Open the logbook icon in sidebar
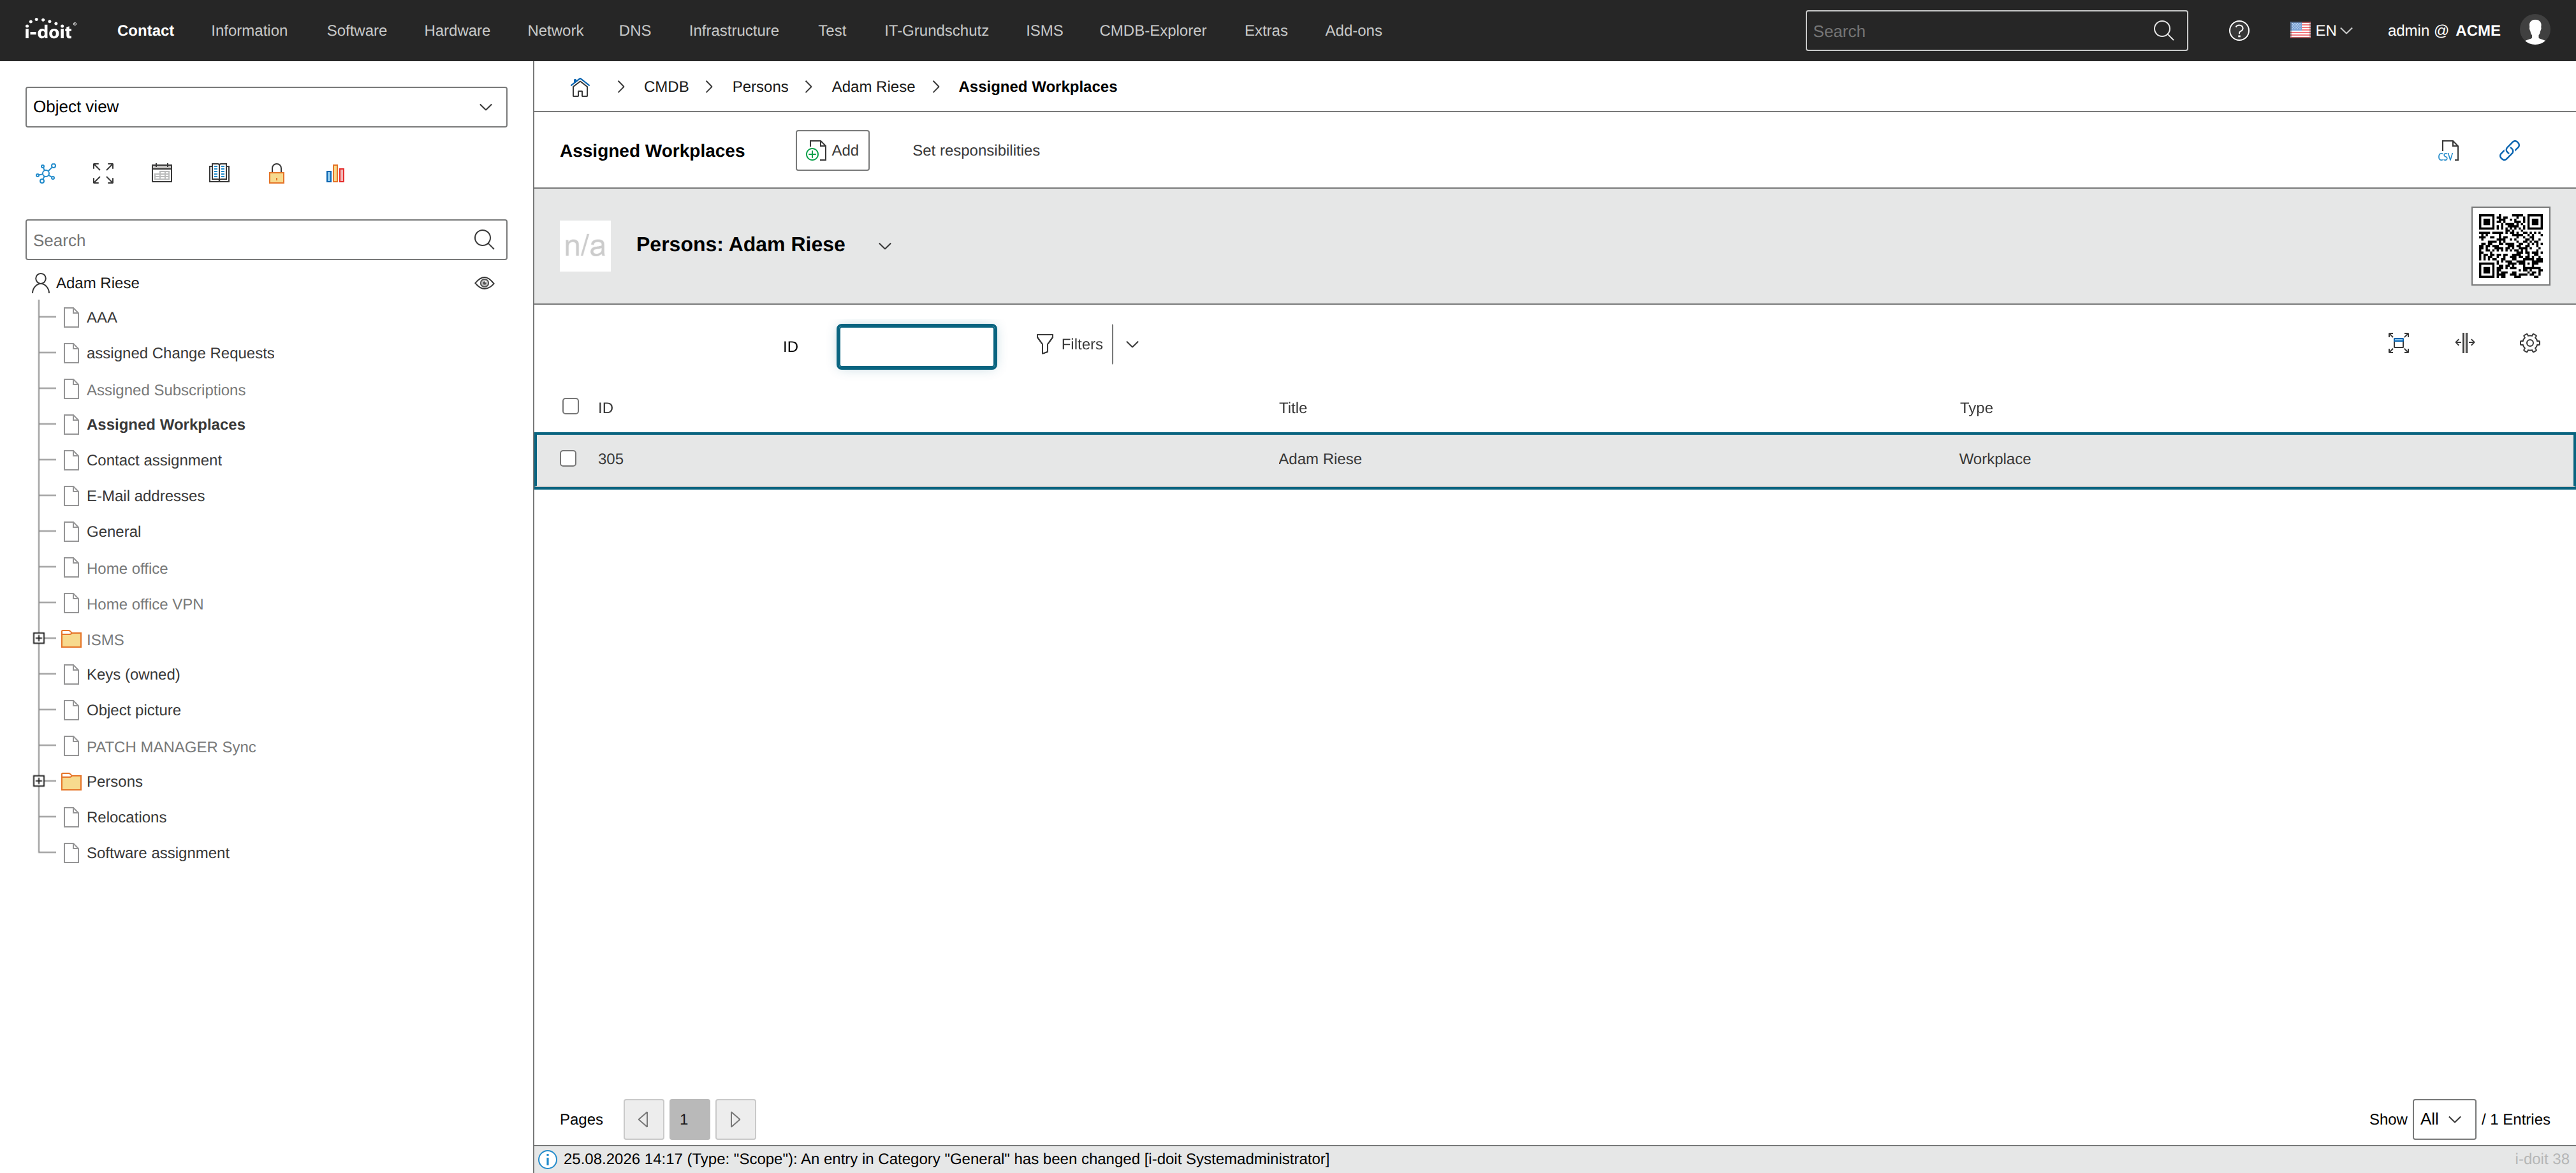This screenshot has width=2576, height=1173. coord(219,173)
